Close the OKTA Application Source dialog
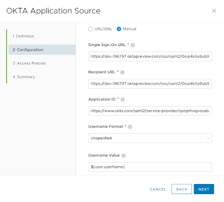This screenshot has height=202, width=224. pyautogui.click(x=214, y=11)
